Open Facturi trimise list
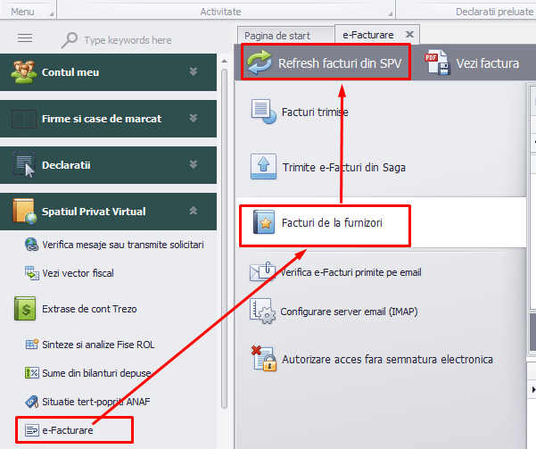 point(315,112)
